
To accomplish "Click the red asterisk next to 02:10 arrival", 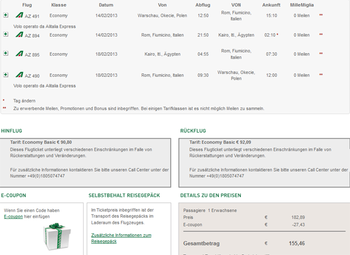I will tap(278, 34).
